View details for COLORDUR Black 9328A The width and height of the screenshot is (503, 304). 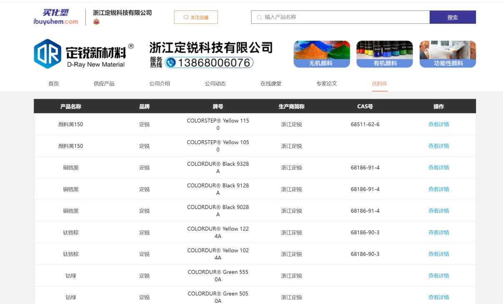[439, 167]
